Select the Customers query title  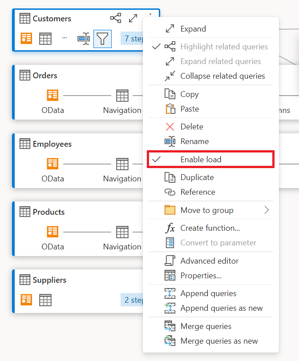52,18
